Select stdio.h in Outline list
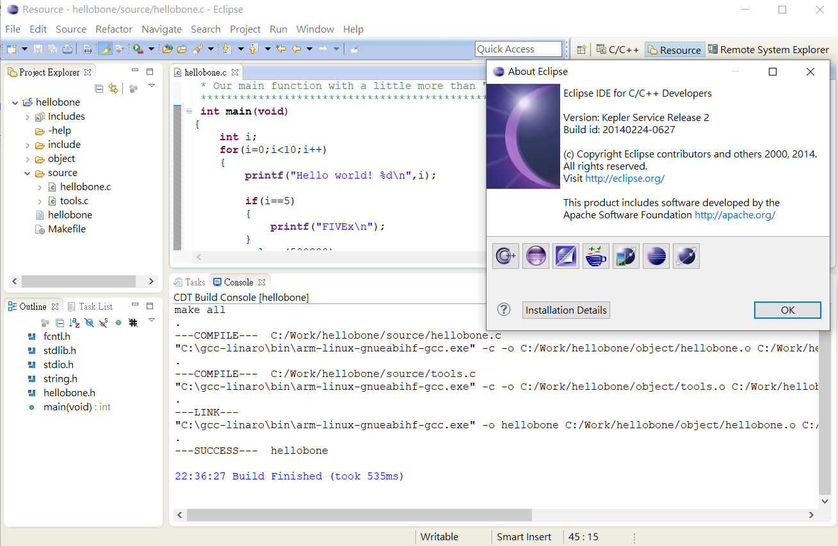 (52, 365)
